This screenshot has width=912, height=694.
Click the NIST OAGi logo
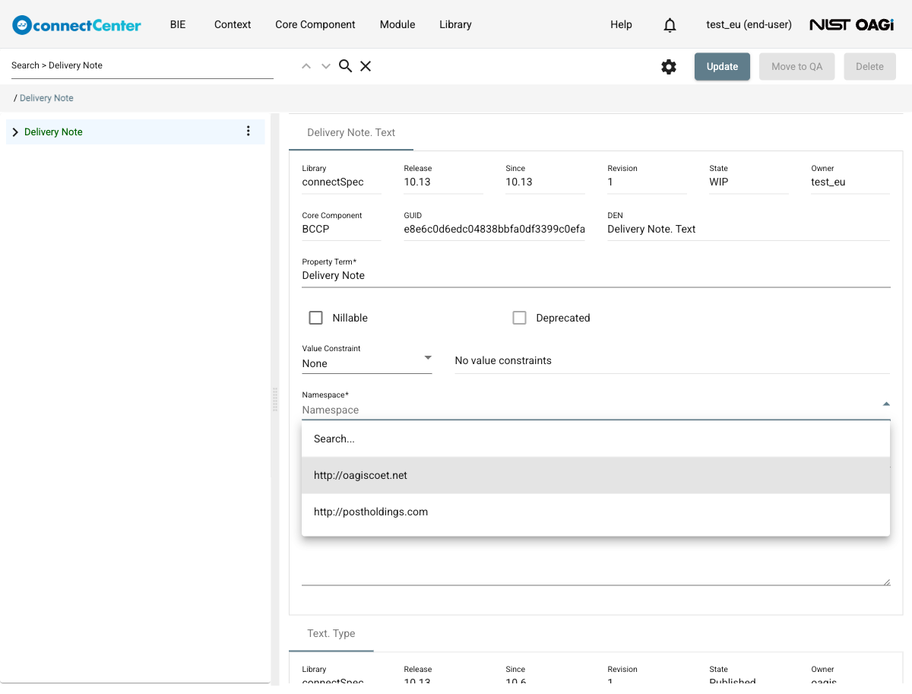click(x=851, y=25)
